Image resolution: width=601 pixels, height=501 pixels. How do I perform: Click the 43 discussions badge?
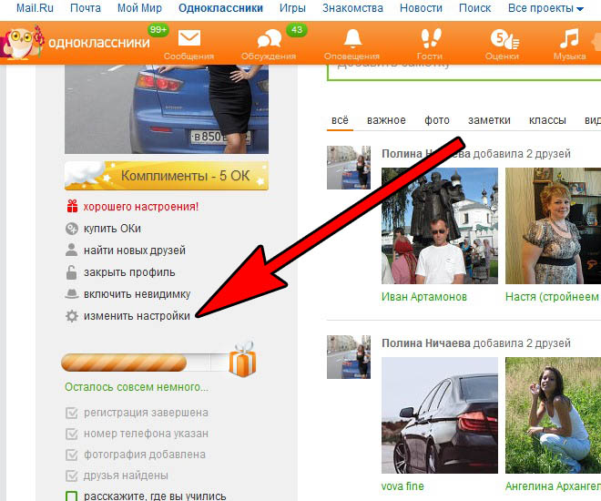297,30
